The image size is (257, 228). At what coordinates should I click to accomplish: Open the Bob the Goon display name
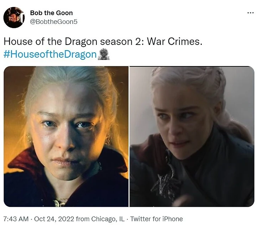point(51,13)
